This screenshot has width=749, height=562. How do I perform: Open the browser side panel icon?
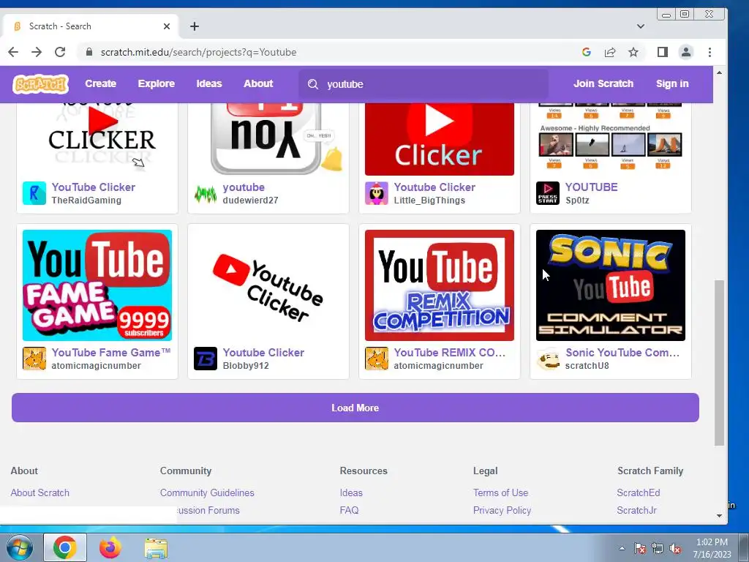pyautogui.click(x=663, y=52)
